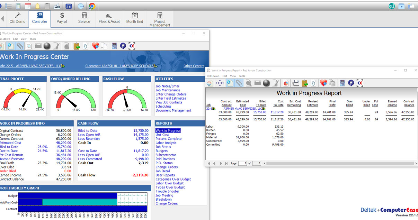Click the CE capture icon in report toolbar
Image resolution: width=418 pixels, height=220 pixels.
point(360,83)
